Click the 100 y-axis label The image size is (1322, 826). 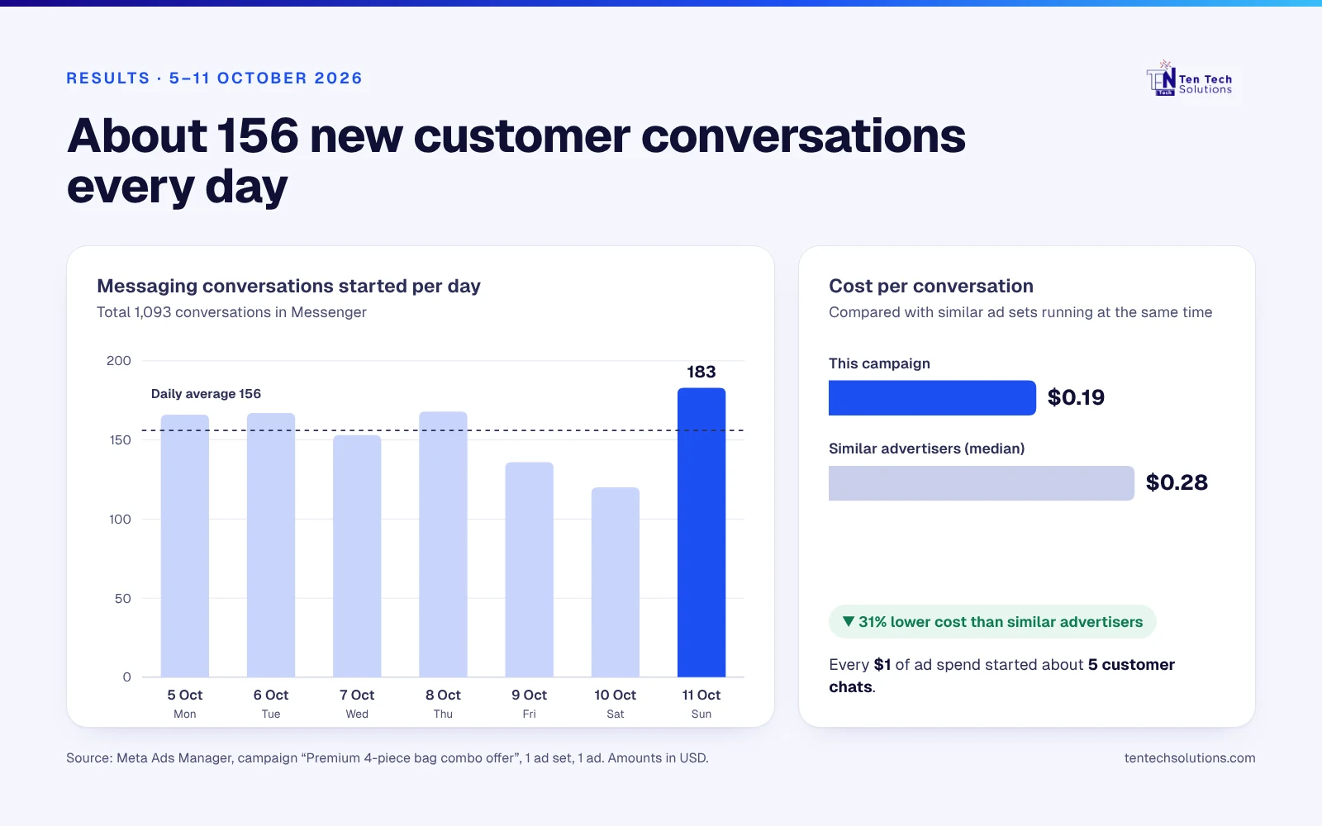pos(121,520)
